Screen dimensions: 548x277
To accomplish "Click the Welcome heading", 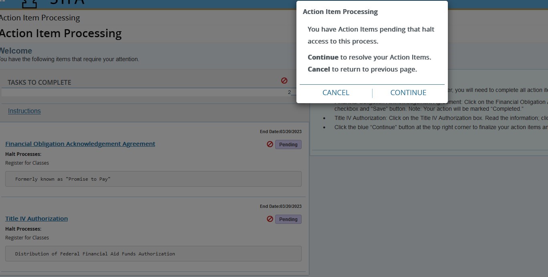I will (x=16, y=51).
